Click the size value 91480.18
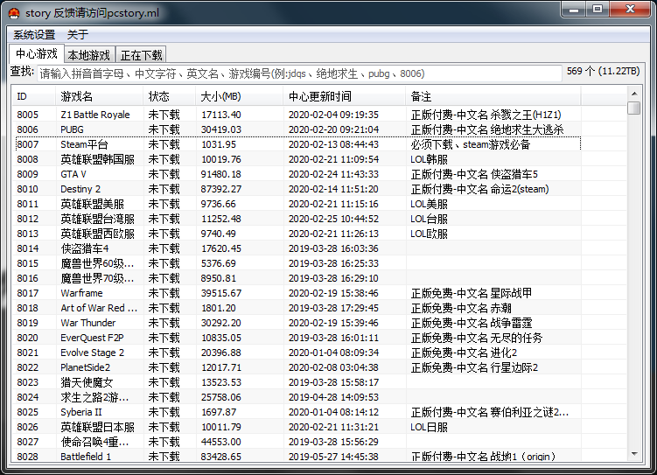The height and width of the screenshot is (475, 657). tap(220, 174)
